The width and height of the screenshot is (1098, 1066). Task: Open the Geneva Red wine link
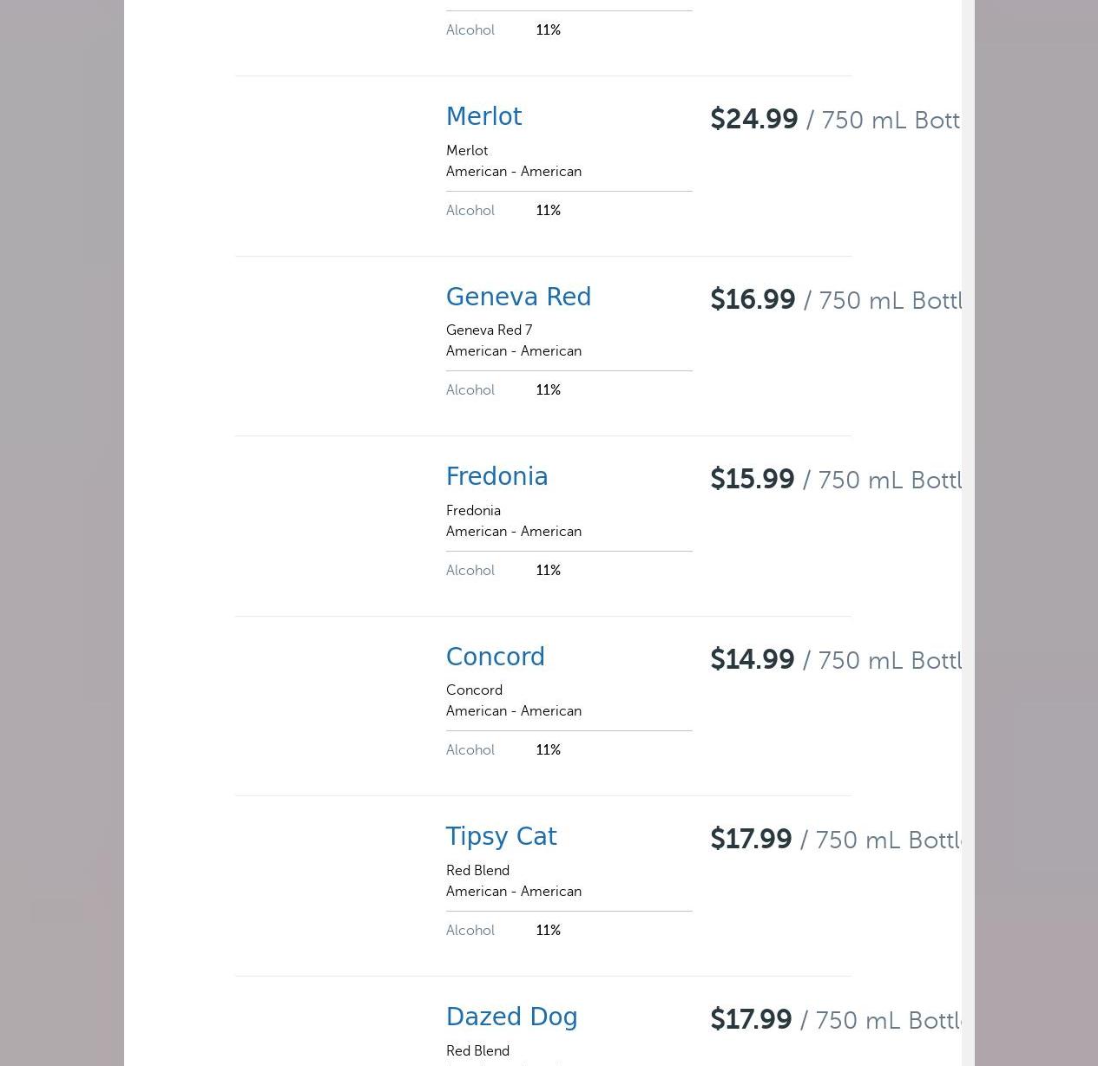point(518,298)
